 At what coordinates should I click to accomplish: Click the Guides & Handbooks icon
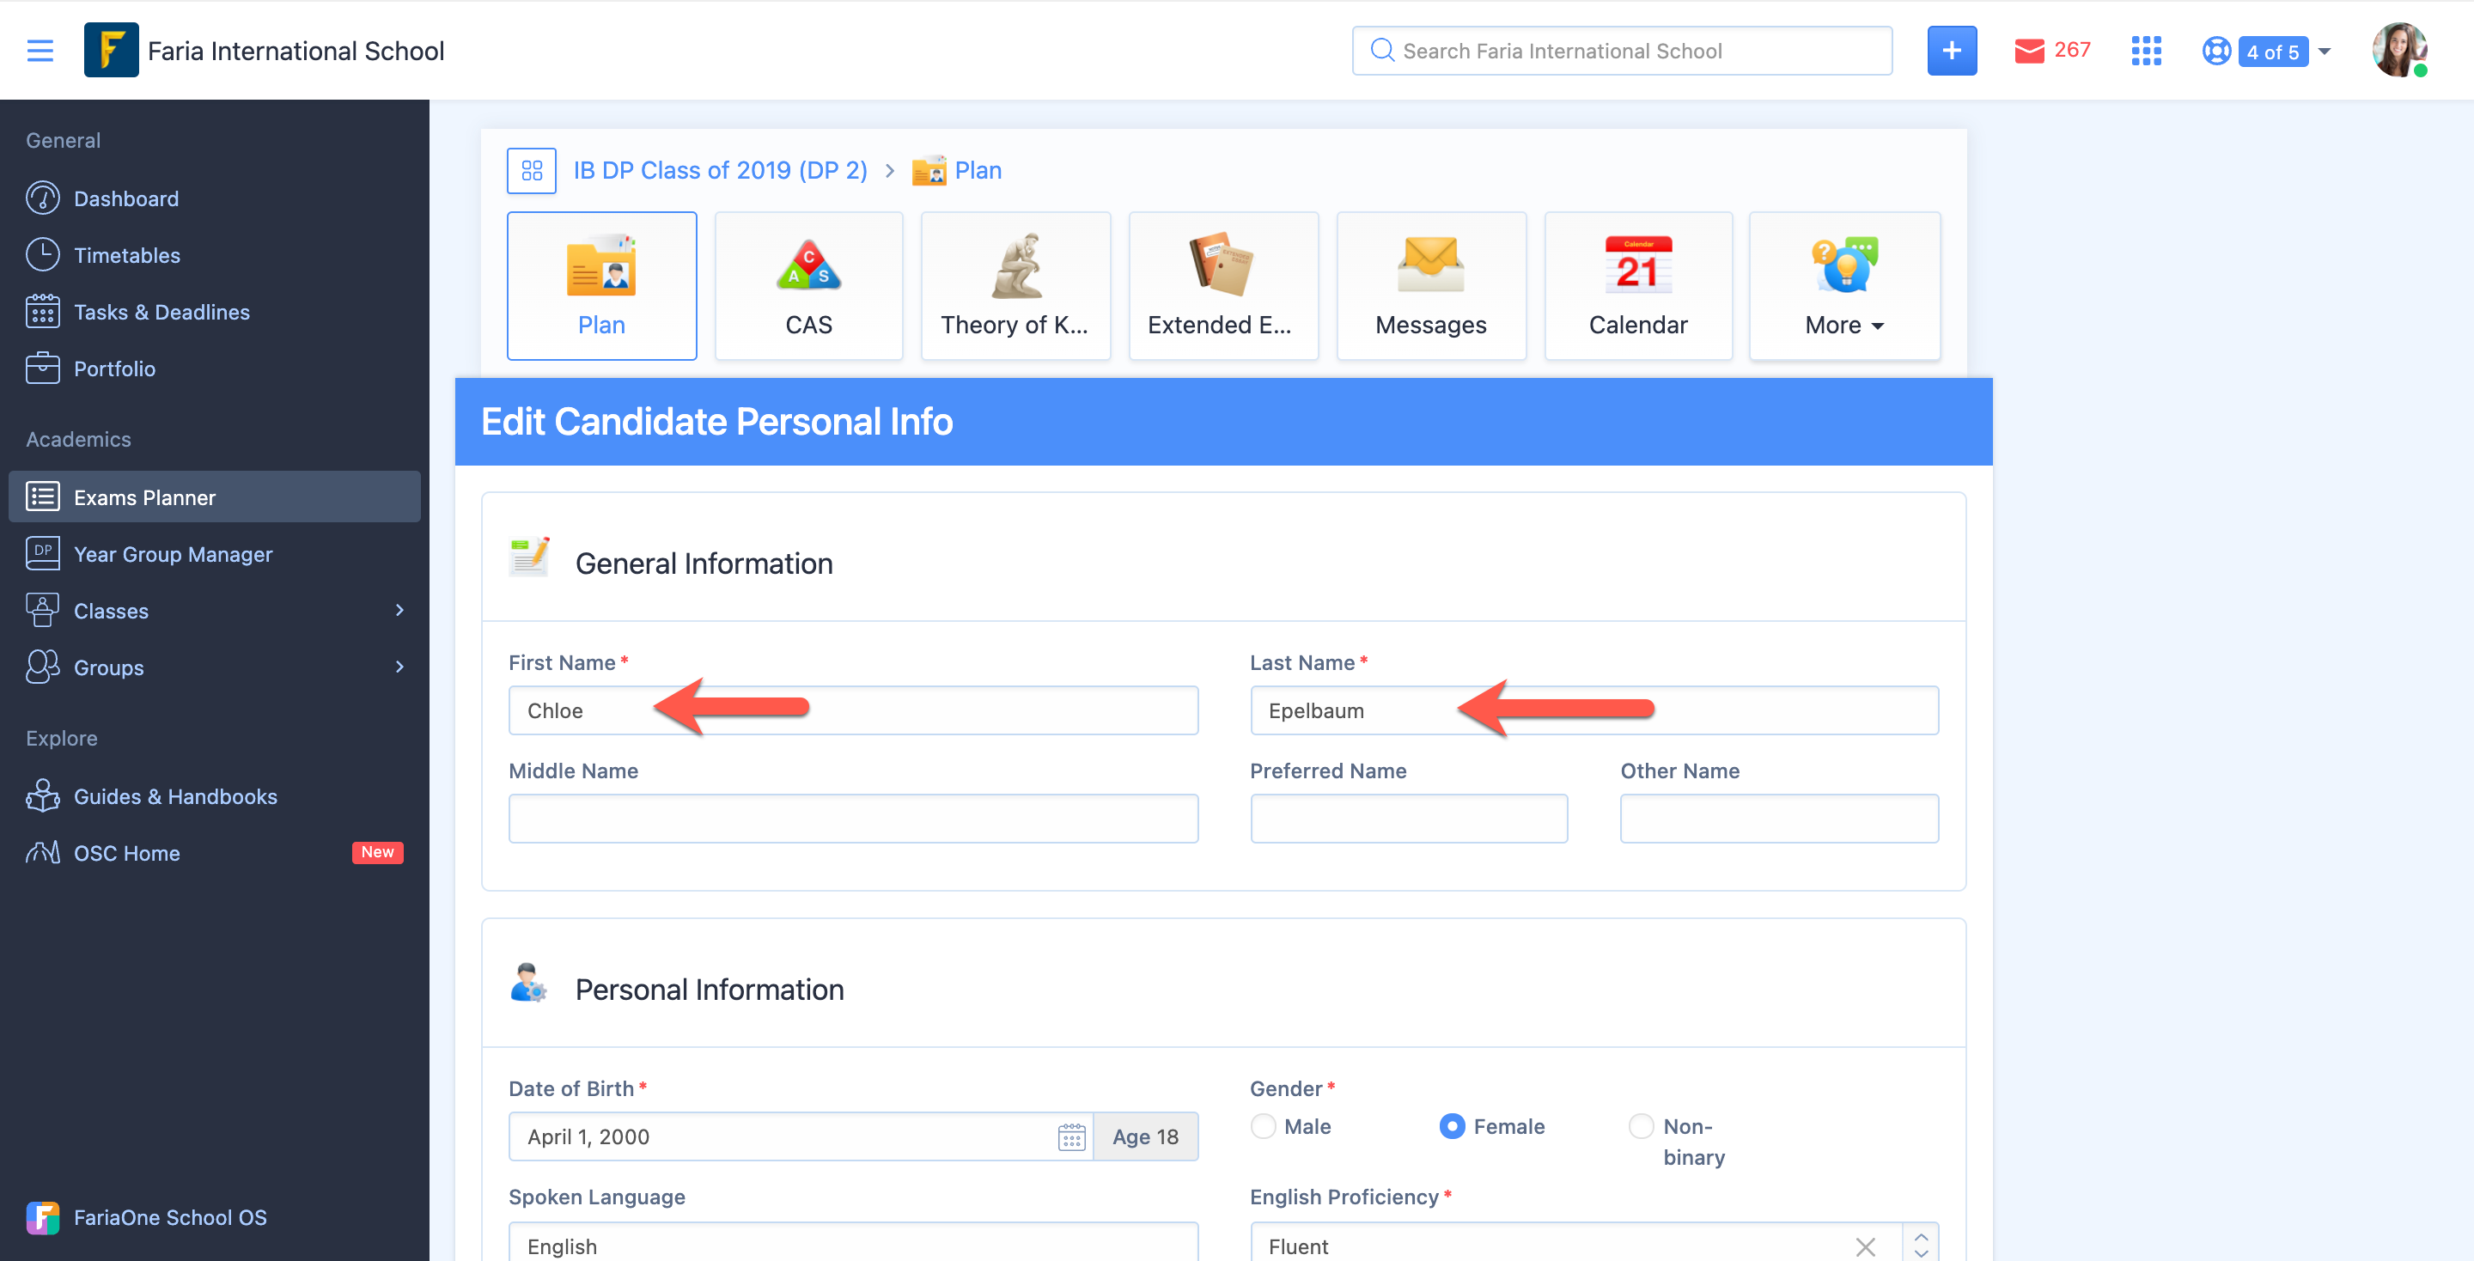pos(42,796)
